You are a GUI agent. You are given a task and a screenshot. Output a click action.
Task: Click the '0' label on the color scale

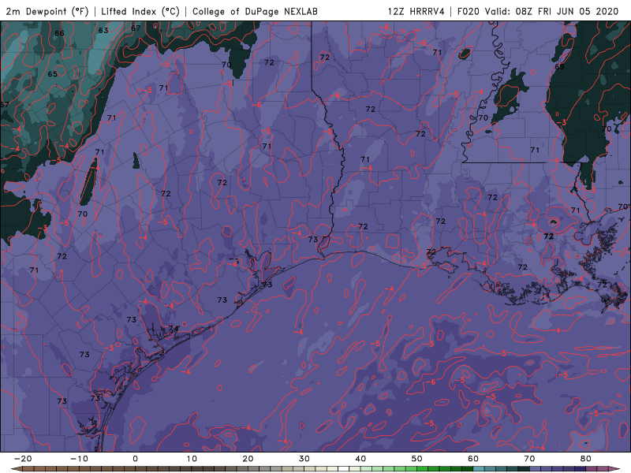pyautogui.click(x=135, y=459)
